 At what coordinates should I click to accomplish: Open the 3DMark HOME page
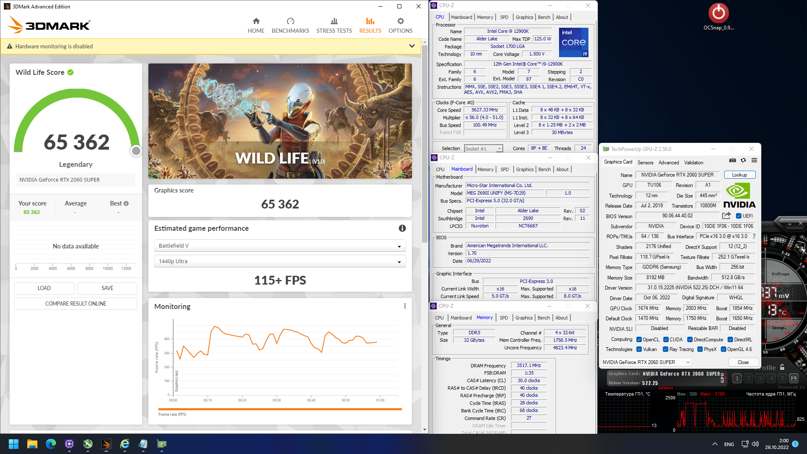[x=256, y=26]
